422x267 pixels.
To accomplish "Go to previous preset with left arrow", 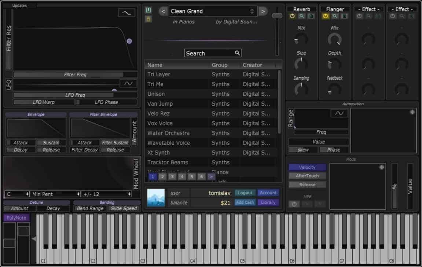I will (163, 11).
